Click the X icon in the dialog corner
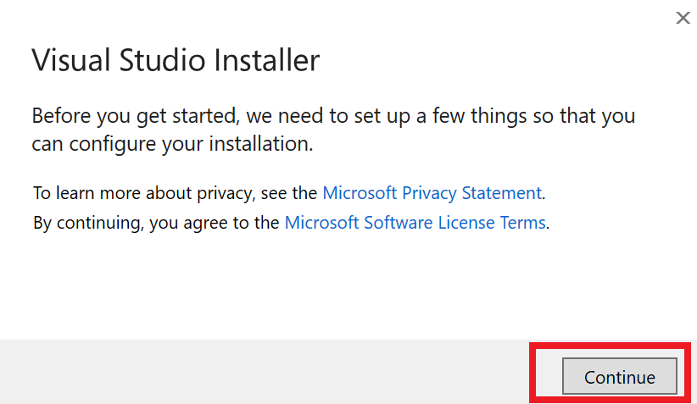Image resolution: width=697 pixels, height=404 pixels. 683,18
